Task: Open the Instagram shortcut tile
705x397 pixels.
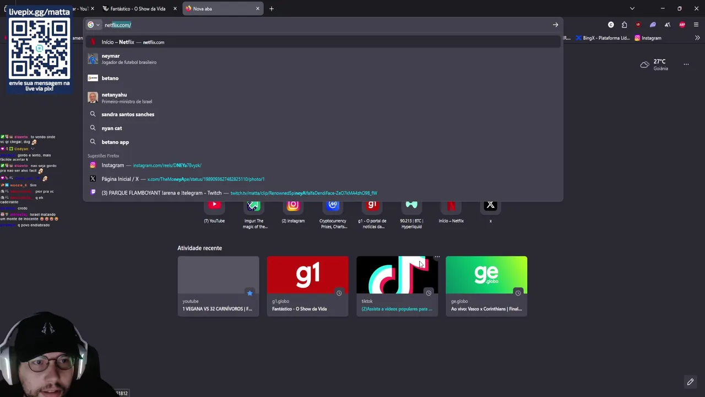Action: [293, 212]
